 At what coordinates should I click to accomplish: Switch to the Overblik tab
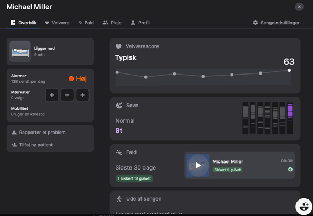tap(23, 23)
